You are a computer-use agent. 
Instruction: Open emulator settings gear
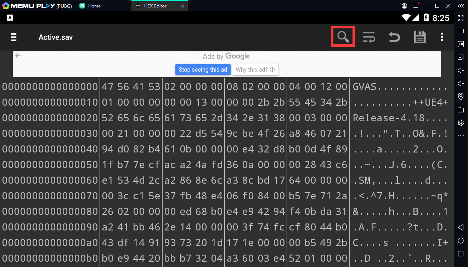pos(461,123)
